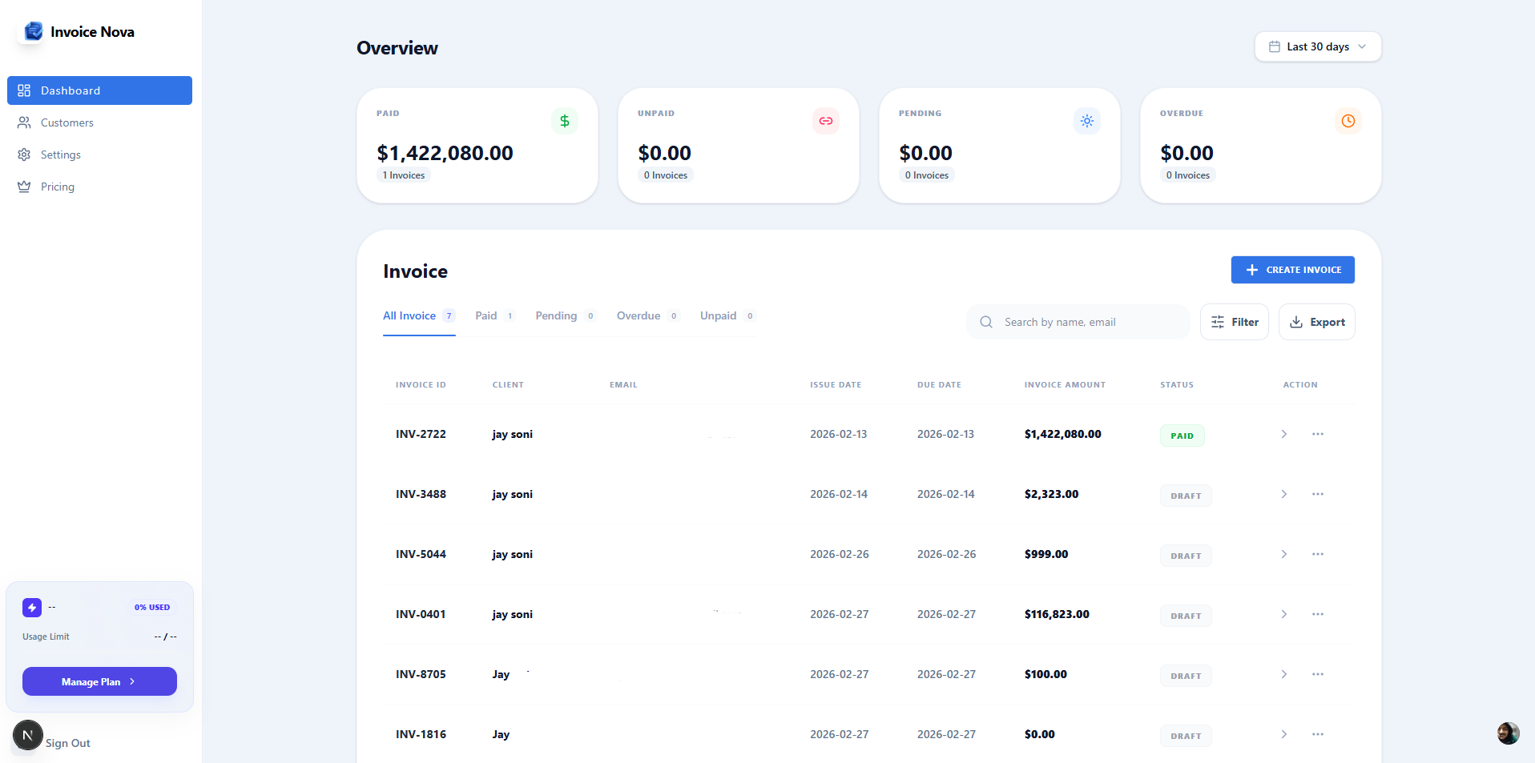
Task: Switch to the Overdue tab
Action: 648,315
